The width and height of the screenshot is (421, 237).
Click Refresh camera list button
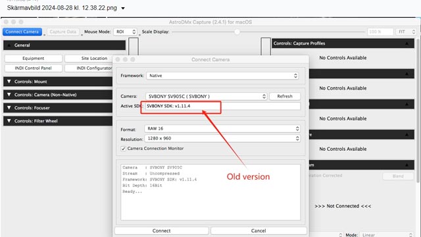(285, 96)
